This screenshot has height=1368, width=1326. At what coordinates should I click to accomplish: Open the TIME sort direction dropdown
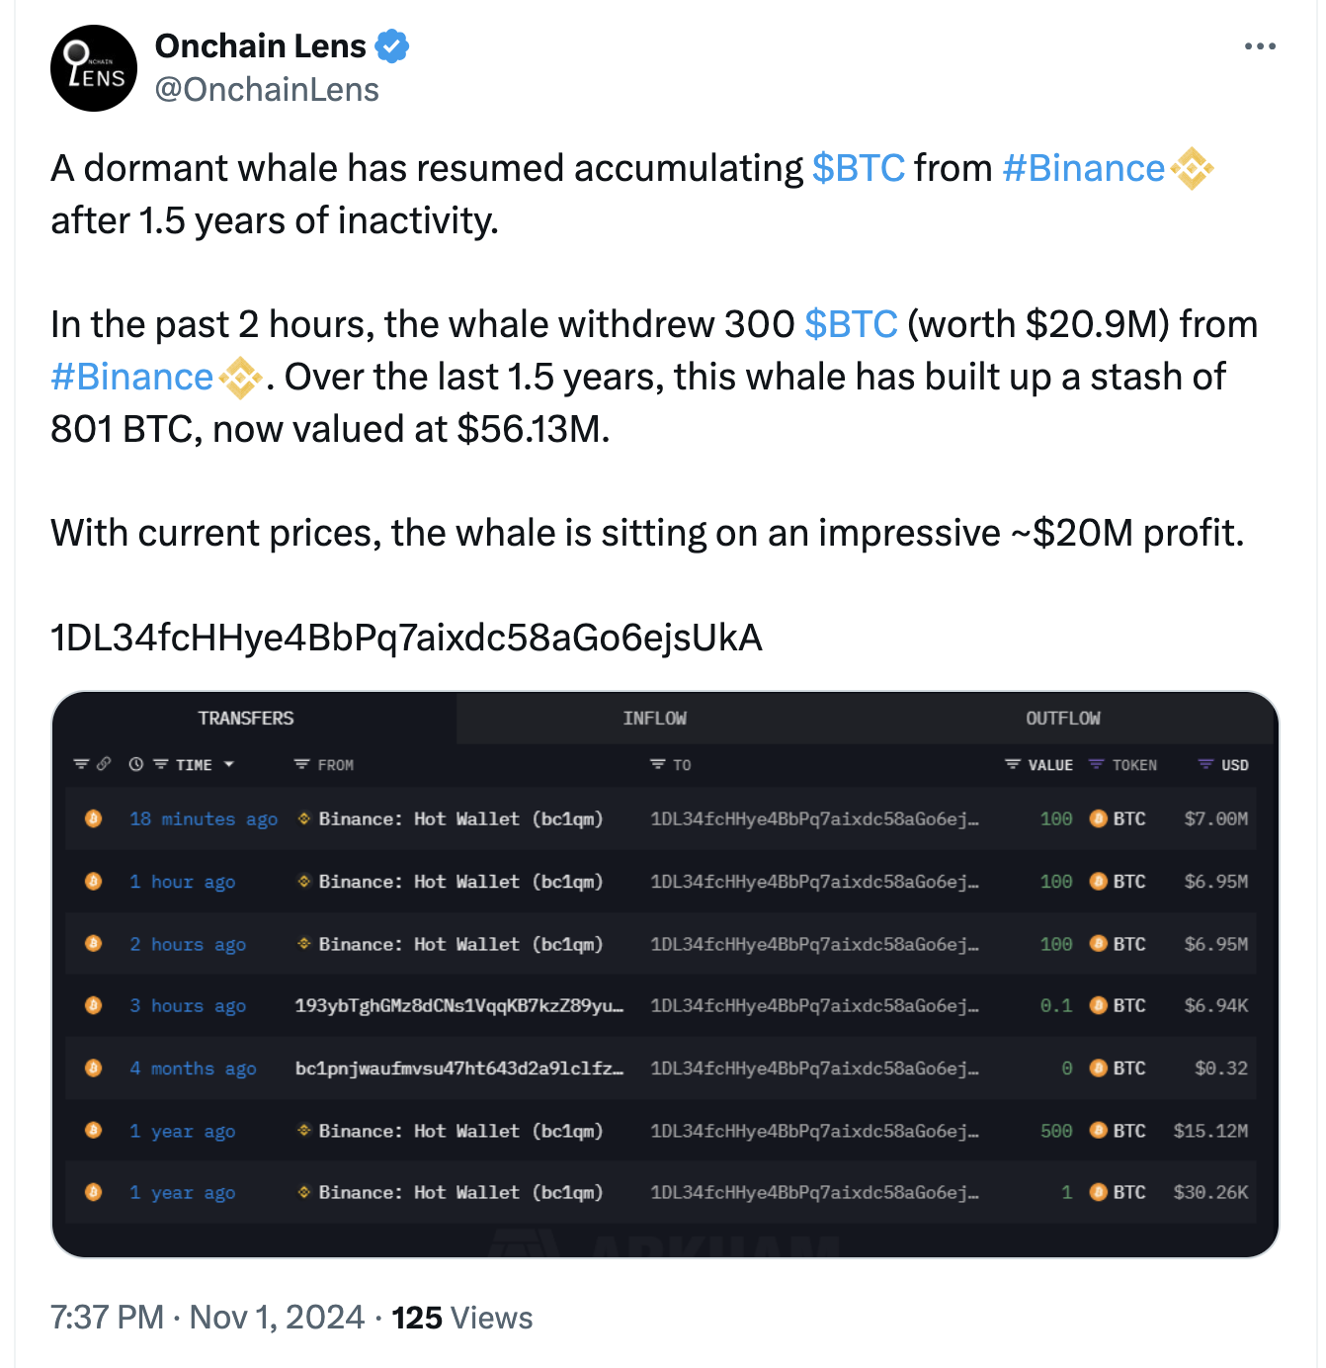coord(227,764)
